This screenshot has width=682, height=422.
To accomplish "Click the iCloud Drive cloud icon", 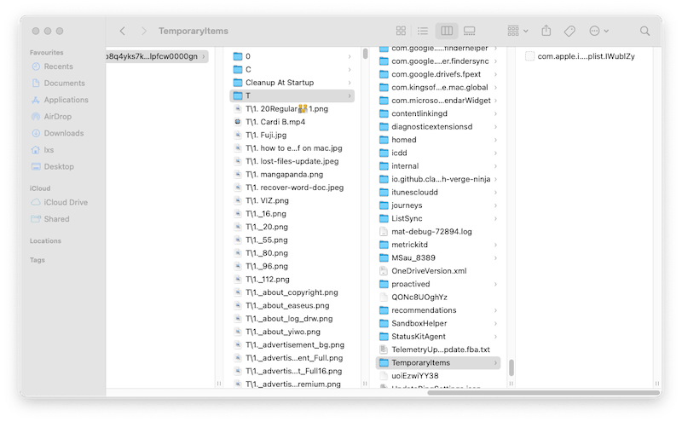I will [x=36, y=202].
